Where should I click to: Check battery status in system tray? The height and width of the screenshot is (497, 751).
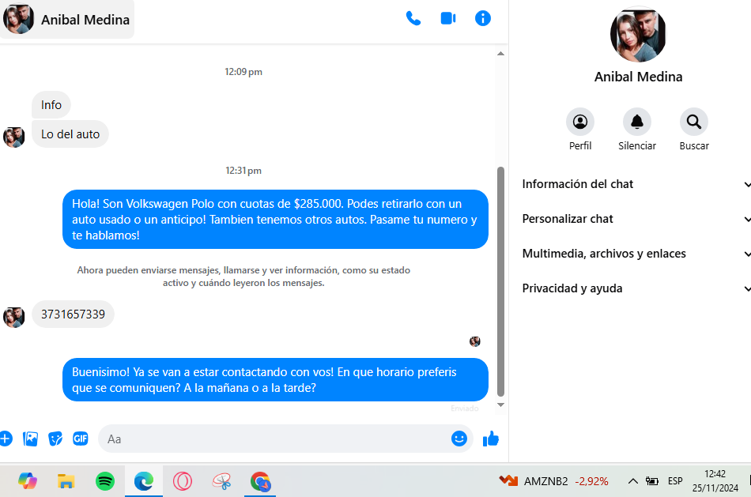[652, 480]
